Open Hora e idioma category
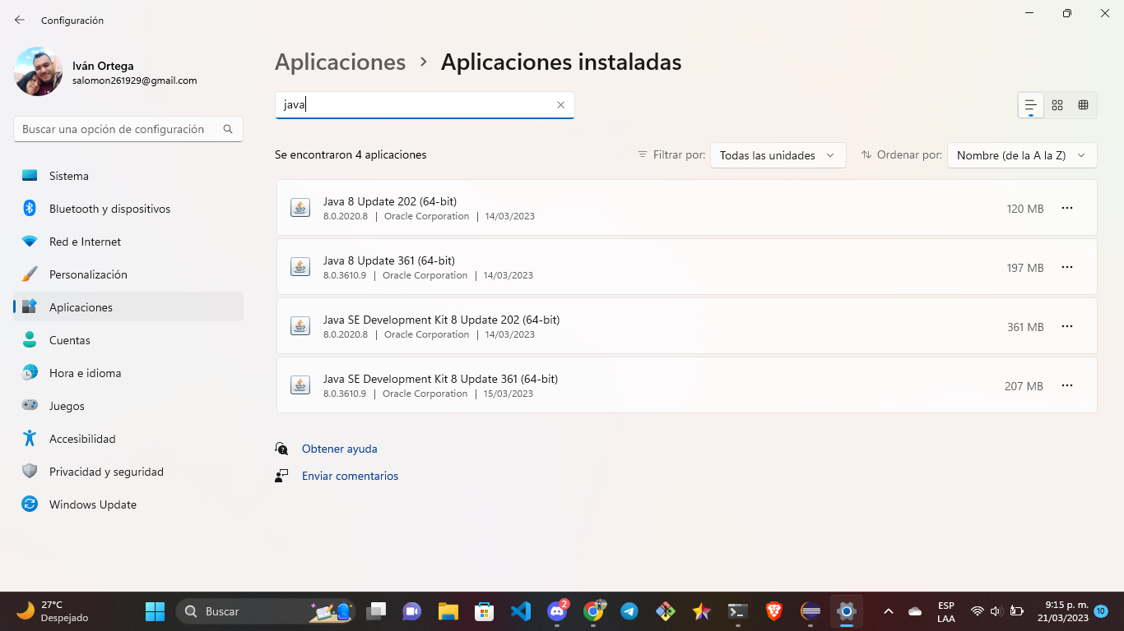Viewport: 1124px width, 631px height. (128, 373)
